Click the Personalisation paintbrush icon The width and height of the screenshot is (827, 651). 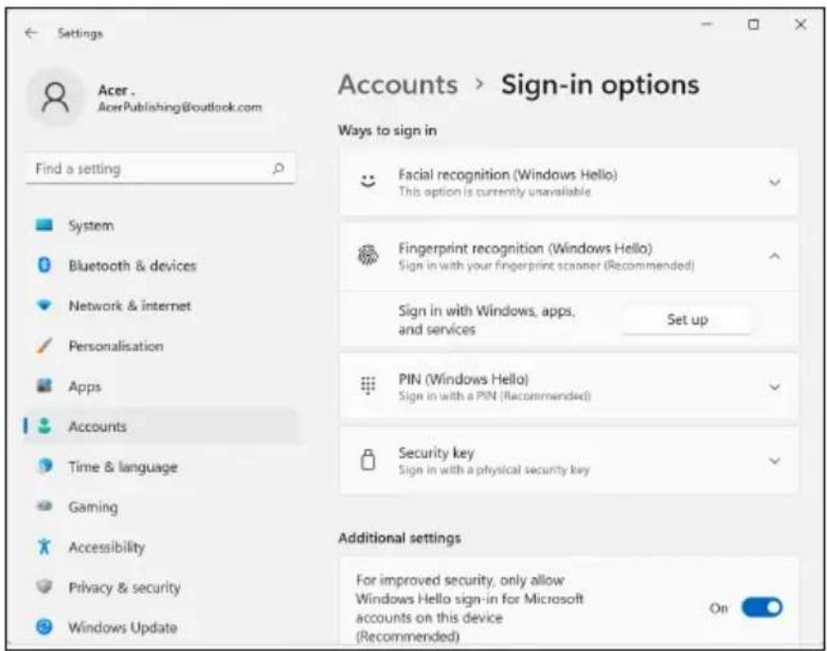pos(45,346)
